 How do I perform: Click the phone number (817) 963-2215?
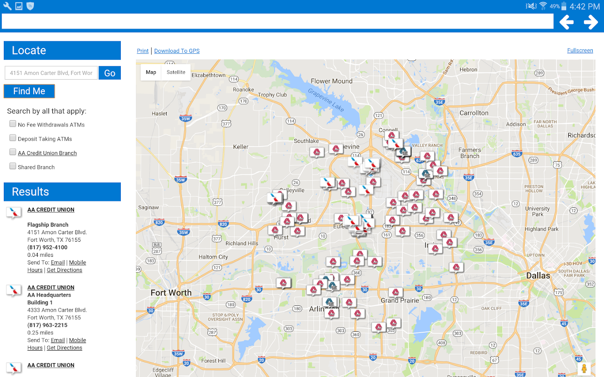(x=47, y=325)
